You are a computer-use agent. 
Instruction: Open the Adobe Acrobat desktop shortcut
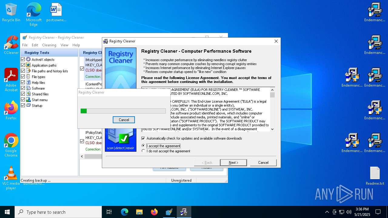tap(11, 80)
